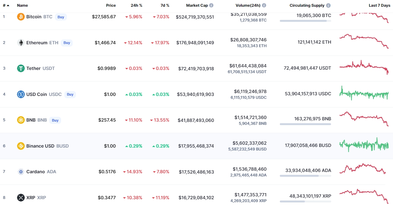Image resolution: width=393 pixels, height=205 pixels.
Task: Click the Buy button next to BNB
Action: point(55,120)
